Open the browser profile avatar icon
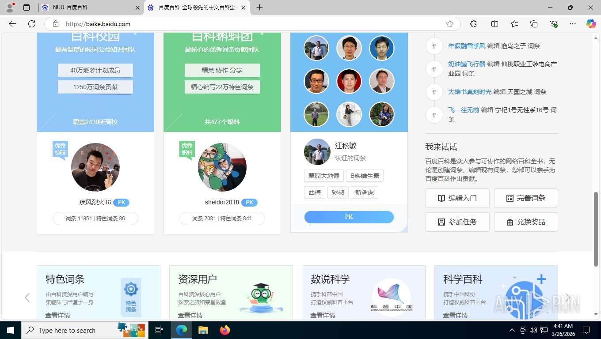601x339 pixels. 10,8
